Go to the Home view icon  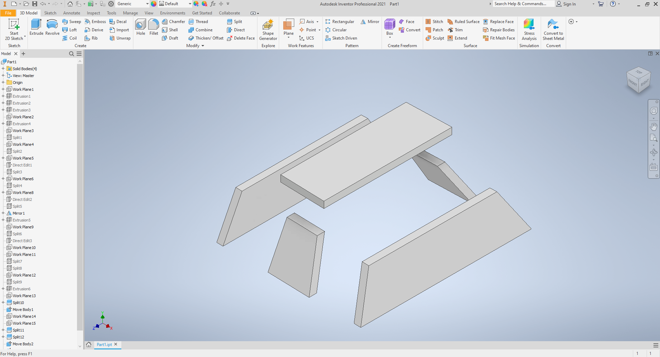[x=70, y=4]
